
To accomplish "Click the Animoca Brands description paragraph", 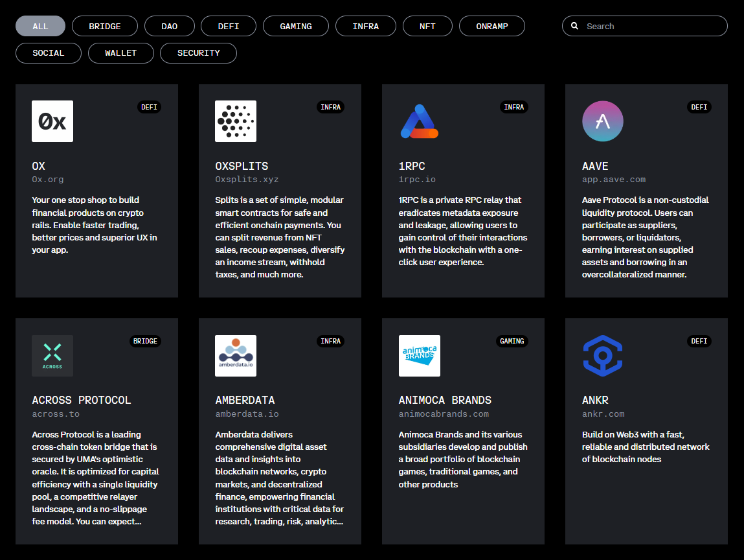I will tap(463, 459).
